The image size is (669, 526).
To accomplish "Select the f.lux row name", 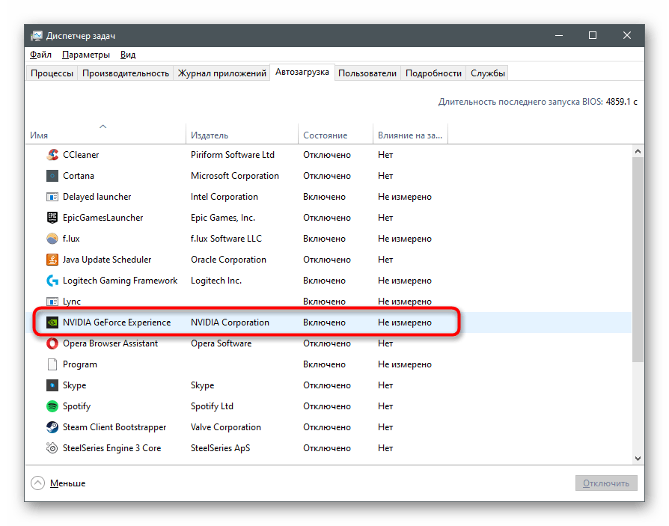I will point(71,239).
